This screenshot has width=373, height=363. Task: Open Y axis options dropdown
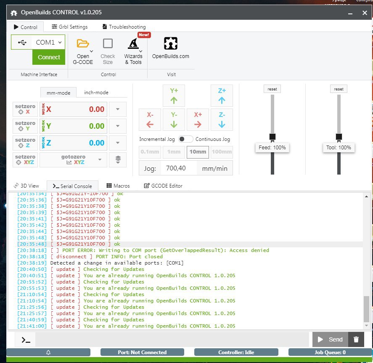(118, 126)
